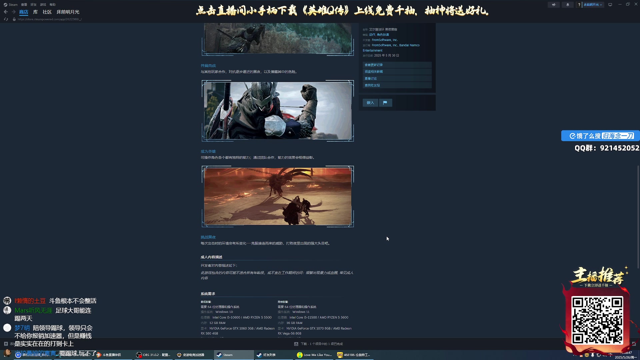The width and height of the screenshot is (640, 360).
Task: Click the 饿了么搜 归海念一刀 banner
Action: click(600, 136)
